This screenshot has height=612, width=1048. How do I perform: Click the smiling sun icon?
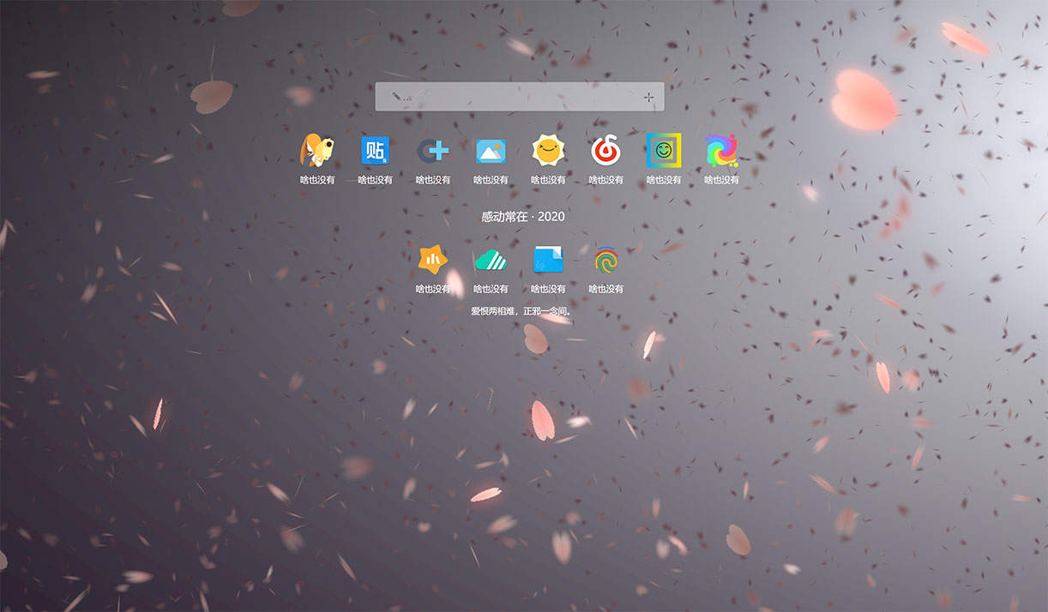(548, 151)
